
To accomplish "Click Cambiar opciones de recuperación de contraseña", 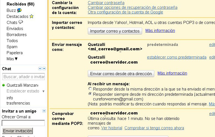I will point(132,7).
